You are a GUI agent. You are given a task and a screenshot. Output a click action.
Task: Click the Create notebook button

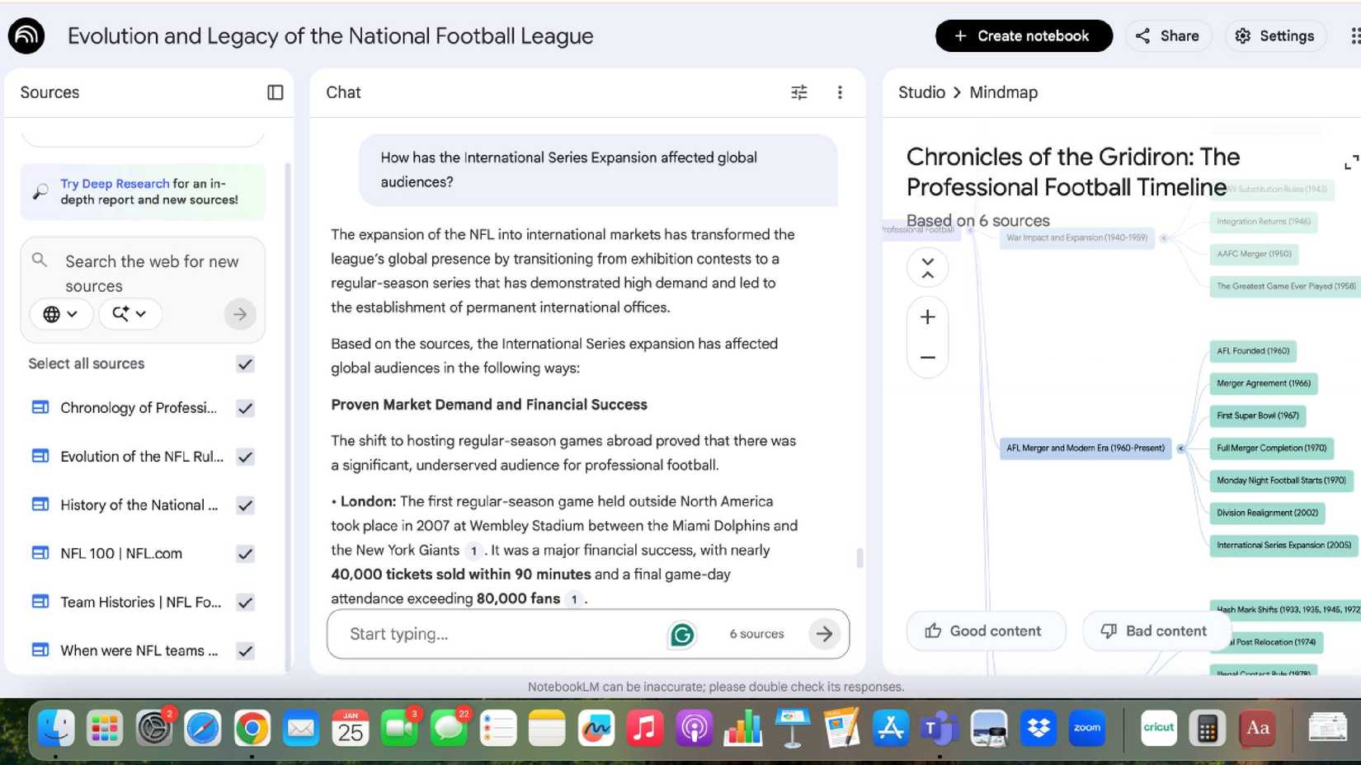tap(1023, 35)
